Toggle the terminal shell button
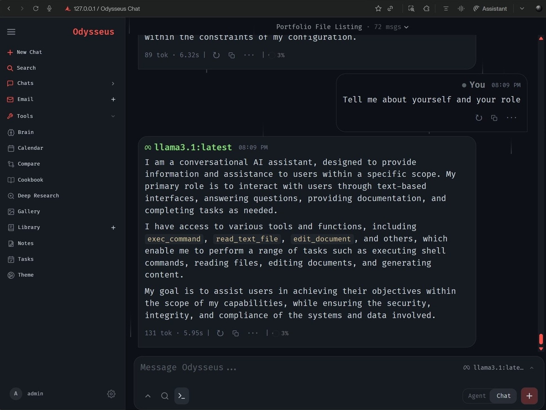The image size is (546, 410). (182, 396)
